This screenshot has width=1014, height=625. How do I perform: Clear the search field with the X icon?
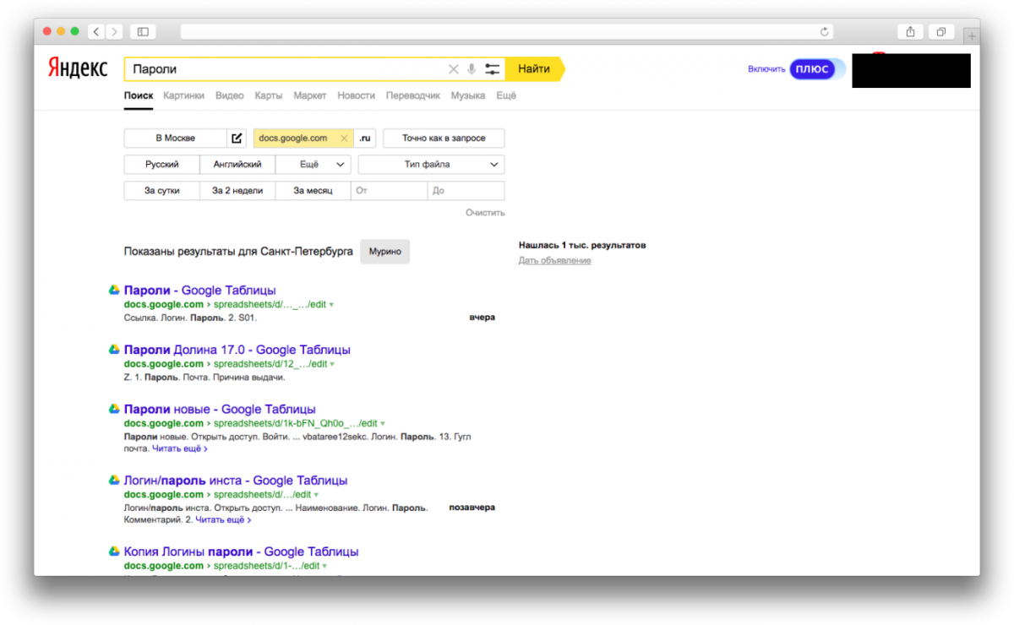453,69
